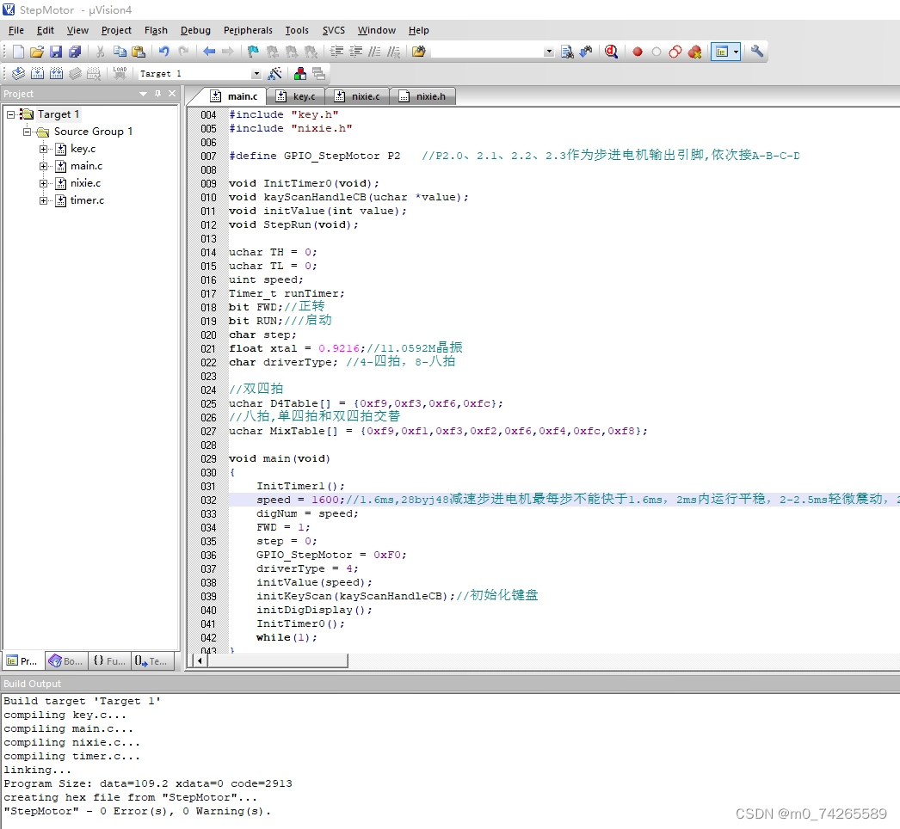Open the window view dropdown arrow
This screenshot has width=900, height=829.
(x=736, y=52)
